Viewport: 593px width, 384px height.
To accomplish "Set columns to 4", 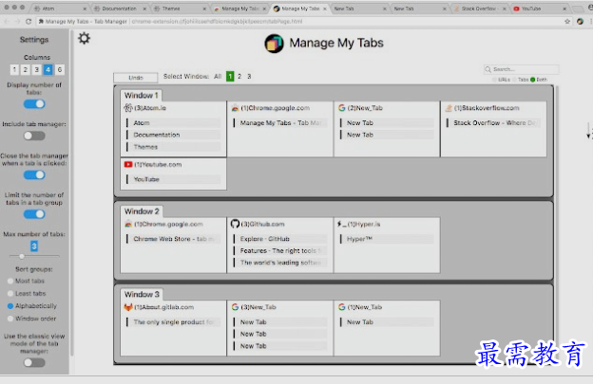I will pos(48,69).
